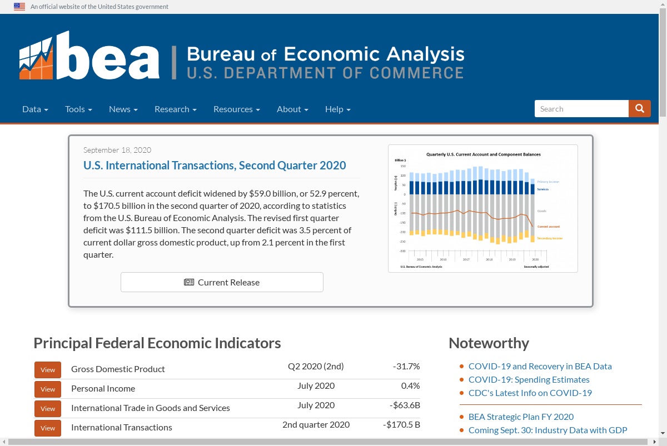Click the 0.4% Personal Income value
Screen dimensions: 667x446
tap(410, 385)
